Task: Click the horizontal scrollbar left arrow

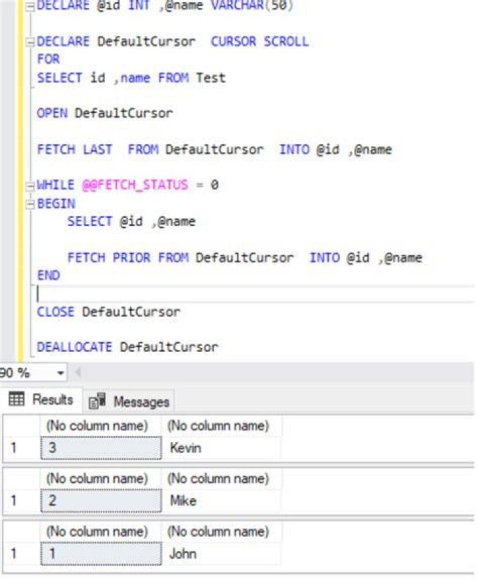Action: coord(78,372)
